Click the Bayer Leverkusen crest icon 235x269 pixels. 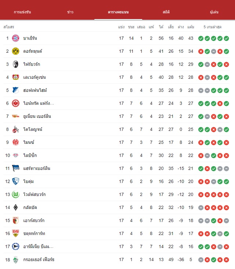click(15, 77)
